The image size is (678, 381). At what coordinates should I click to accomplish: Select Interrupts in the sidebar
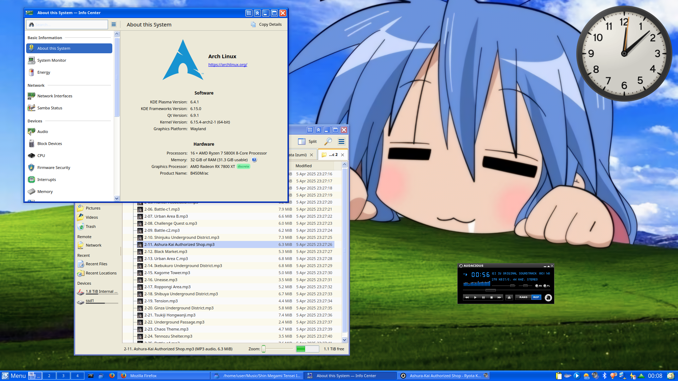pos(69,180)
